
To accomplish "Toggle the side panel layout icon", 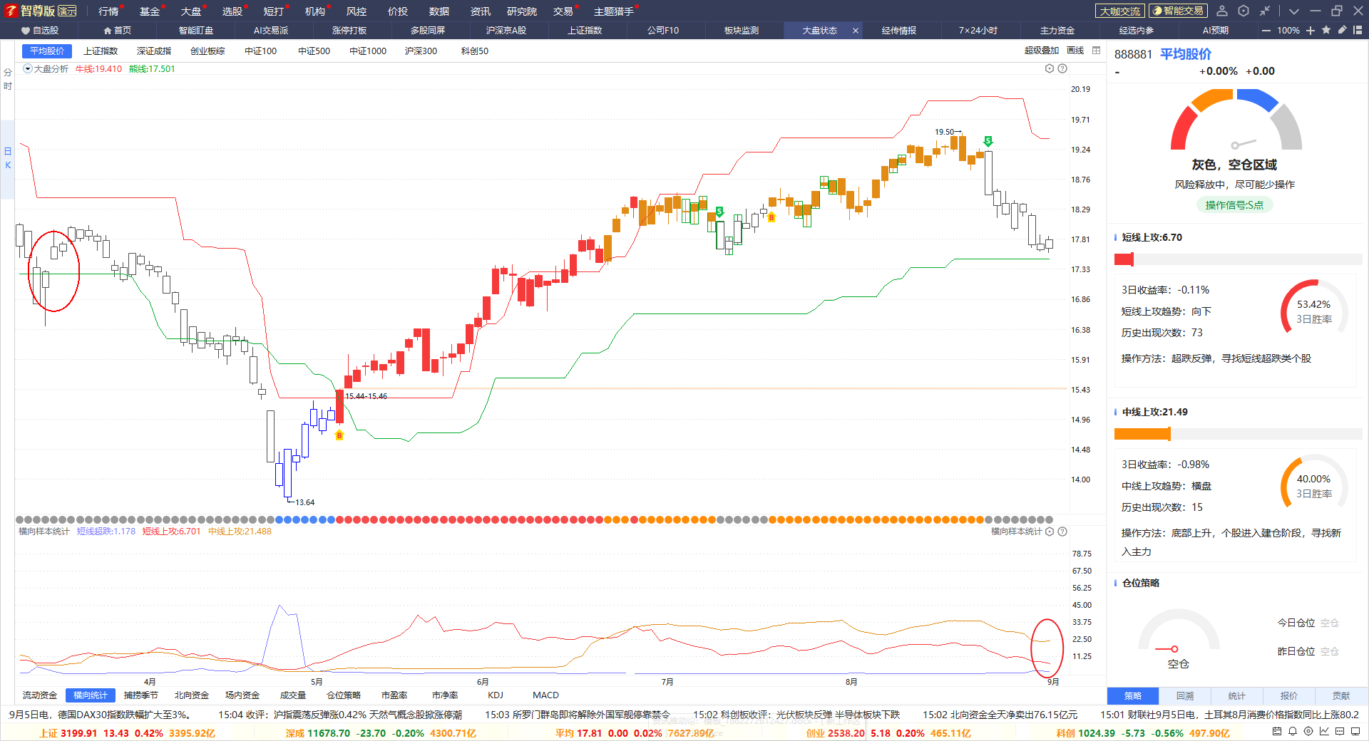I will (1358, 30).
